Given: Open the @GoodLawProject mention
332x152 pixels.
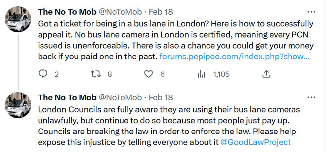Looking at the screenshot, I should click(256, 142).
